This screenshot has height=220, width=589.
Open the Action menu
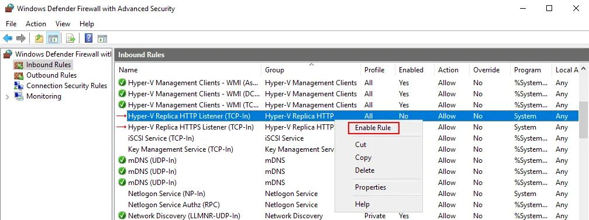36,23
